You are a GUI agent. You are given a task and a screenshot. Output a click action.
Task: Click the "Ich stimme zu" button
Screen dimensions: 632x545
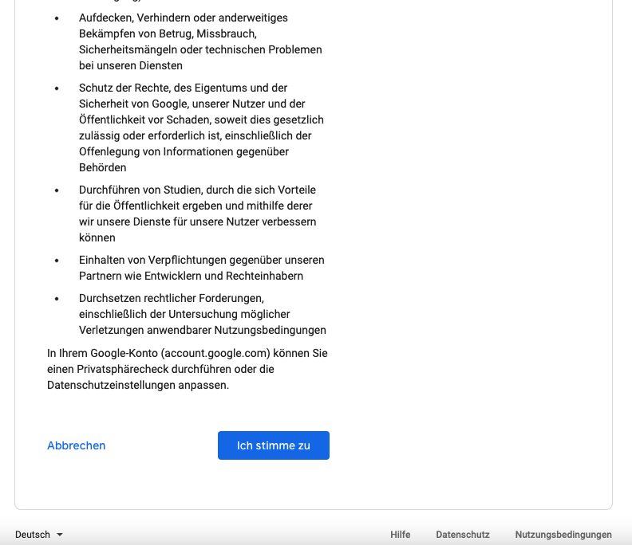tap(273, 445)
